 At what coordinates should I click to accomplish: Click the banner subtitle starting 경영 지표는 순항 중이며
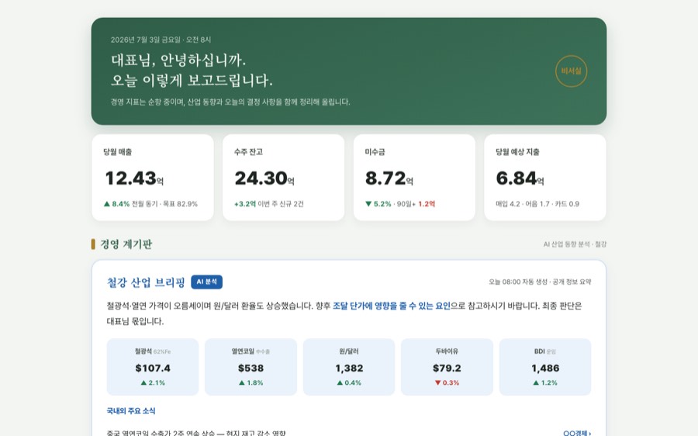(230, 102)
